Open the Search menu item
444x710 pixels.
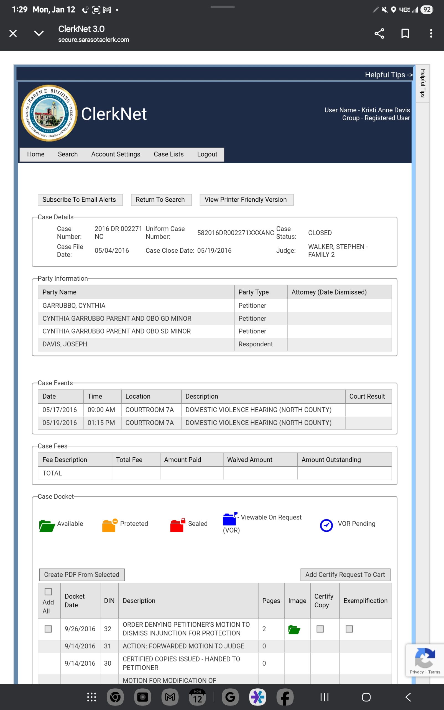[x=68, y=154]
